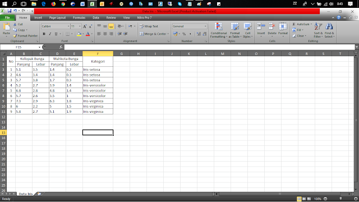Switch to Page Layout view in status bar
The height and width of the screenshot is (202, 359).
click(x=304, y=199)
